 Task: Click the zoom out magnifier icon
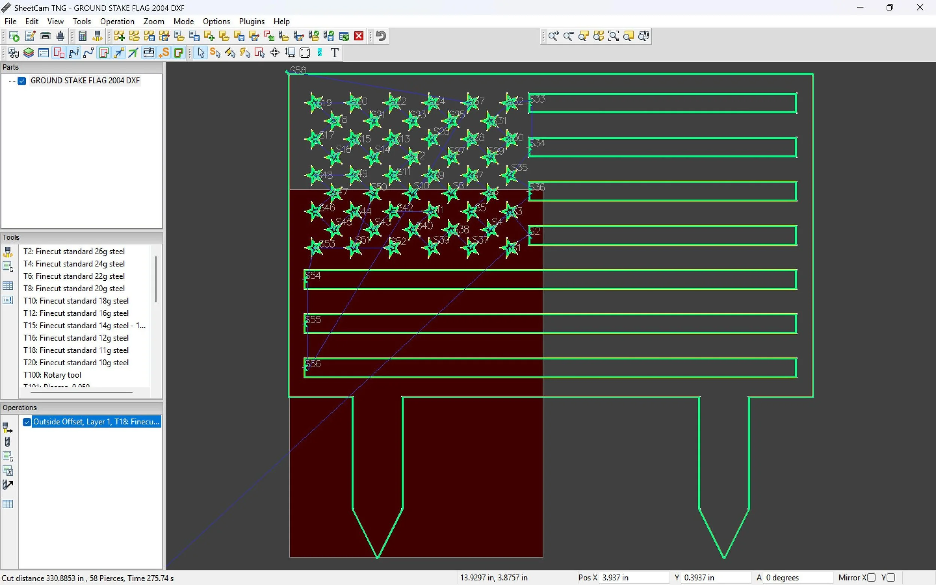click(x=568, y=36)
